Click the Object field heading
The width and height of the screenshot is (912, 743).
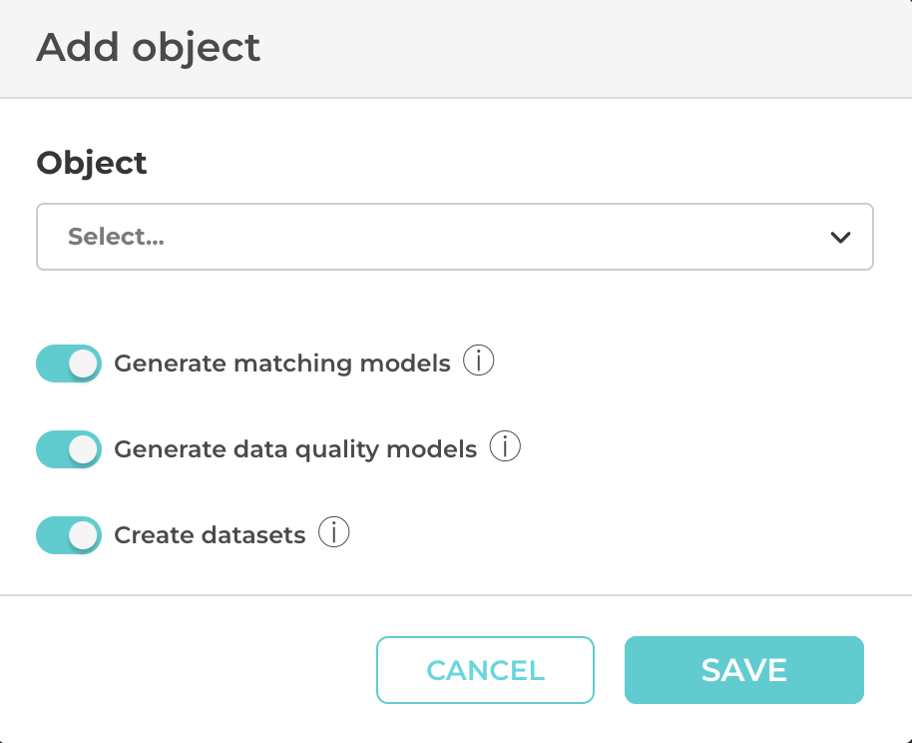tap(92, 163)
